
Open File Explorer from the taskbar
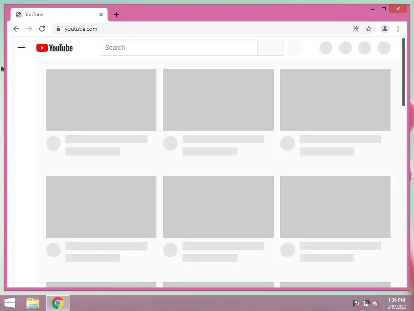click(33, 303)
